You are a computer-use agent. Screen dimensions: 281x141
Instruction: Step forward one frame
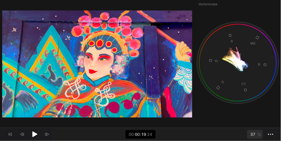pos(47,134)
